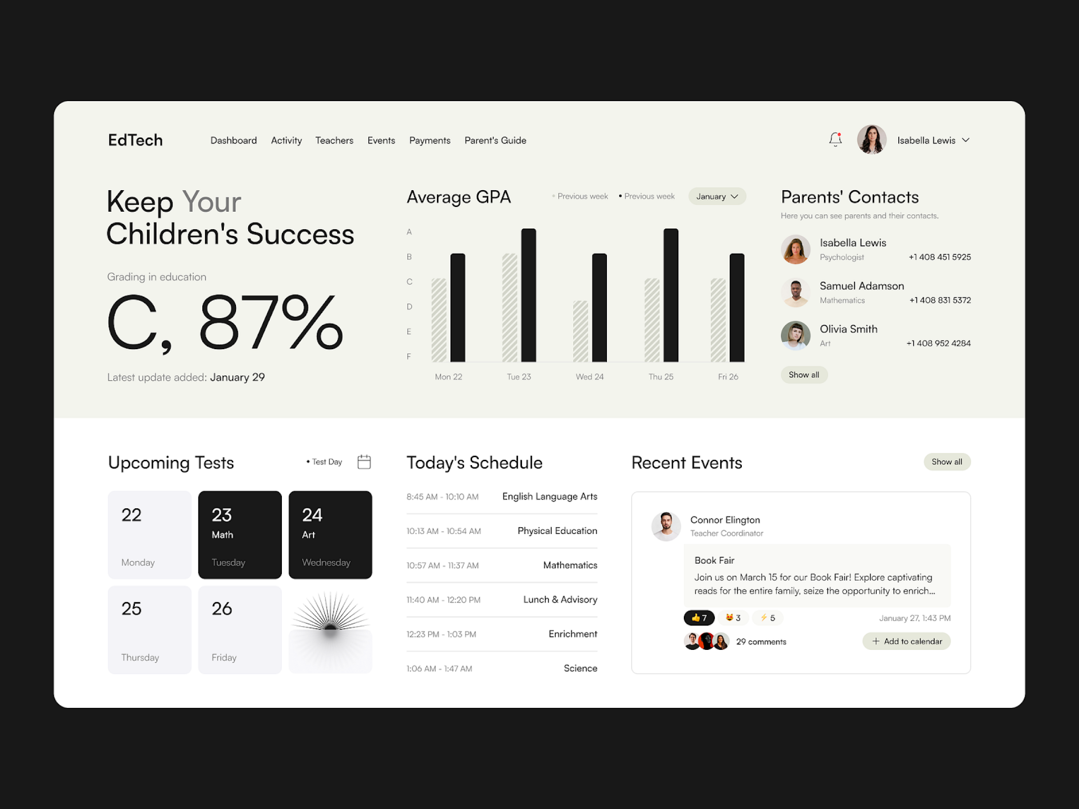Viewport: 1079px width, 809px height.
Task: Click the notification bell icon
Action: pos(834,139)
